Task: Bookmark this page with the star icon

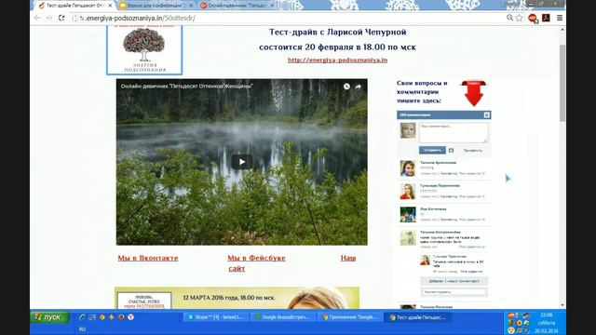Action: coord(520,18)
